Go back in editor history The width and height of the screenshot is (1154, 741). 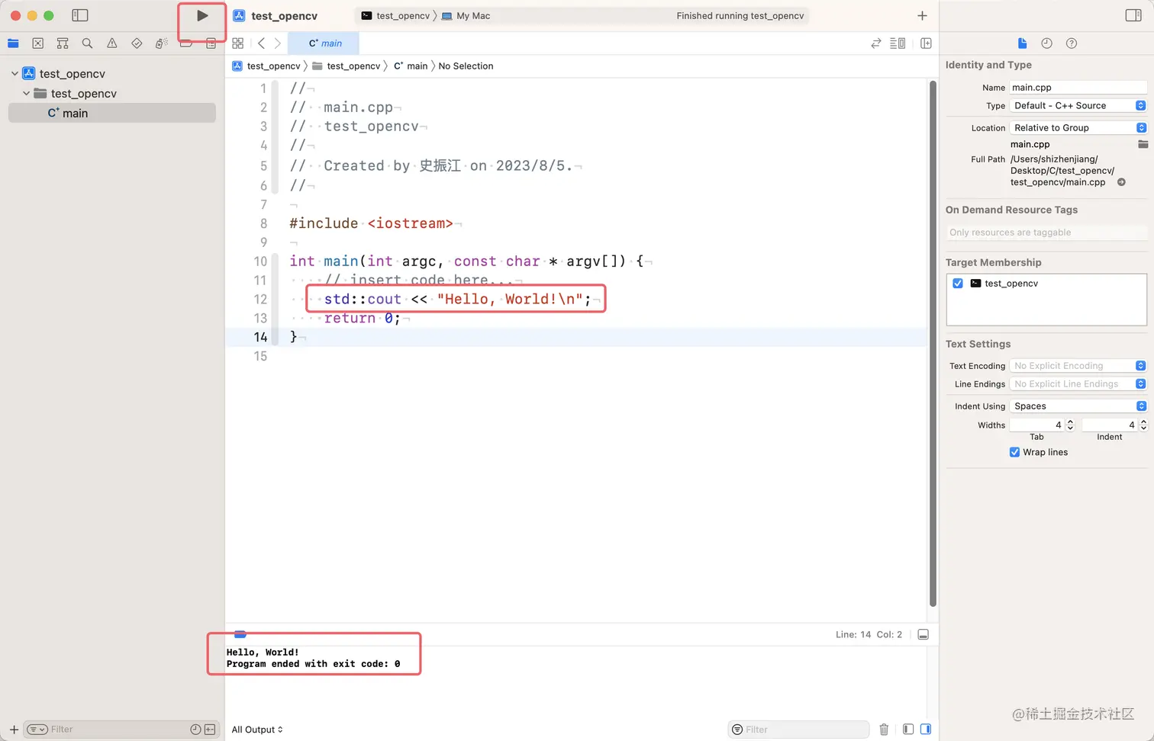point(261,43)
